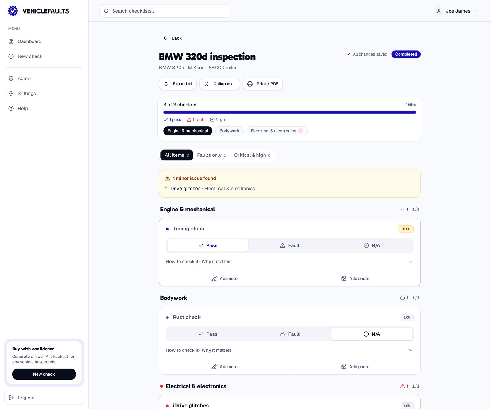Click the Bodywork section n/a circle icon

point(403,298)
